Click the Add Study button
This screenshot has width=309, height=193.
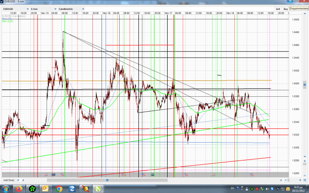pos(9,180)
